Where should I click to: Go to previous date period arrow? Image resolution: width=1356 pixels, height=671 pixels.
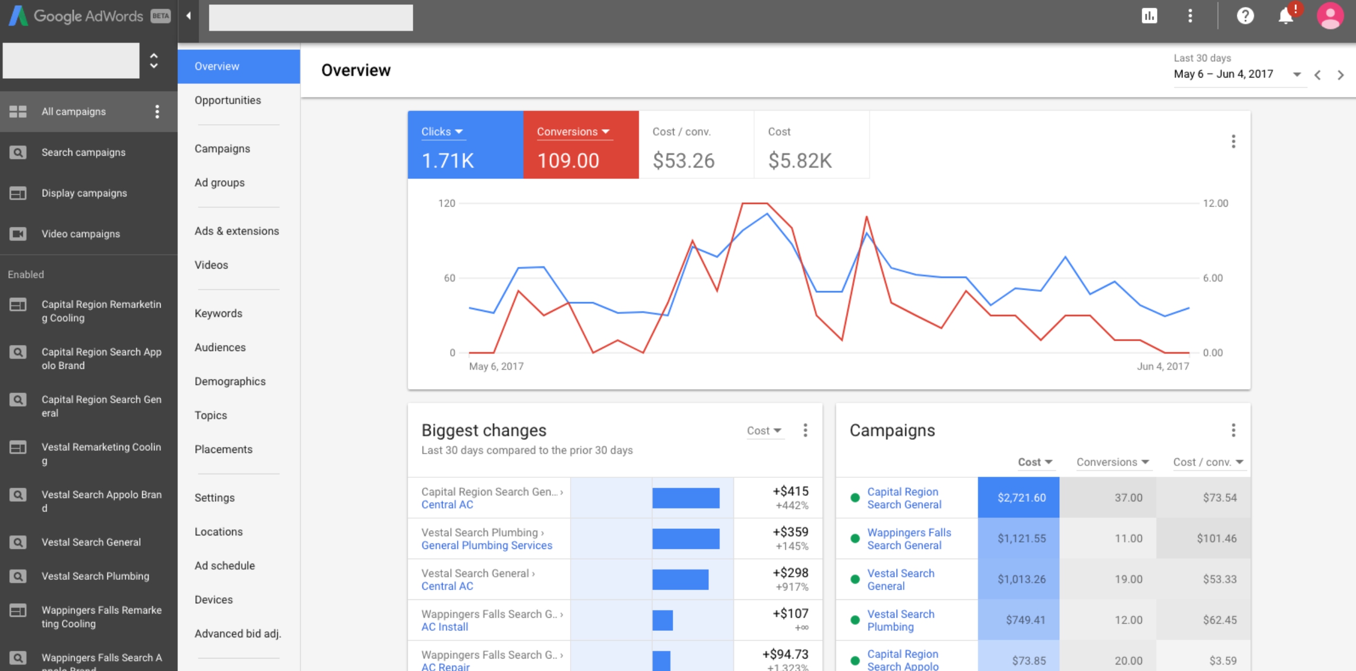pyautogui.click(x=1317, y=75)
